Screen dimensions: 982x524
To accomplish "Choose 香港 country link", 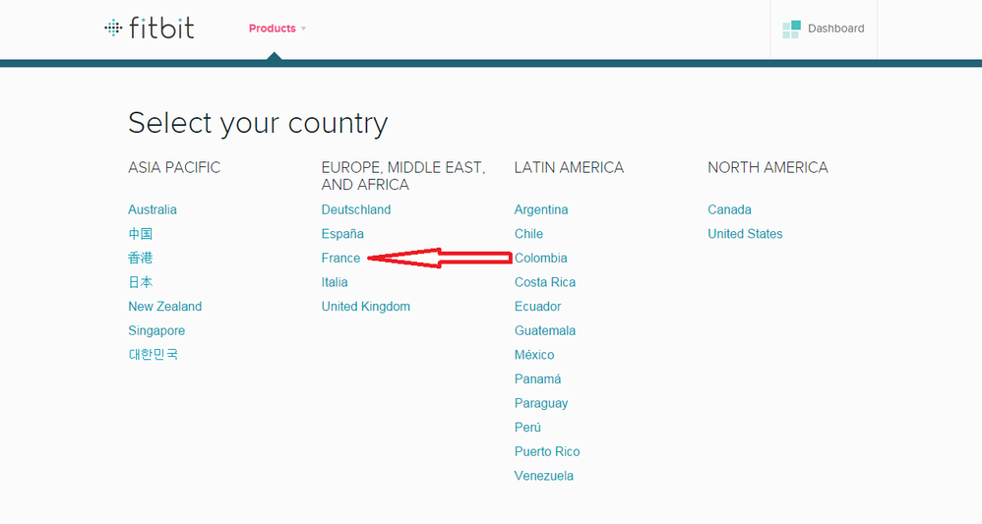I will tap(141, 258).
